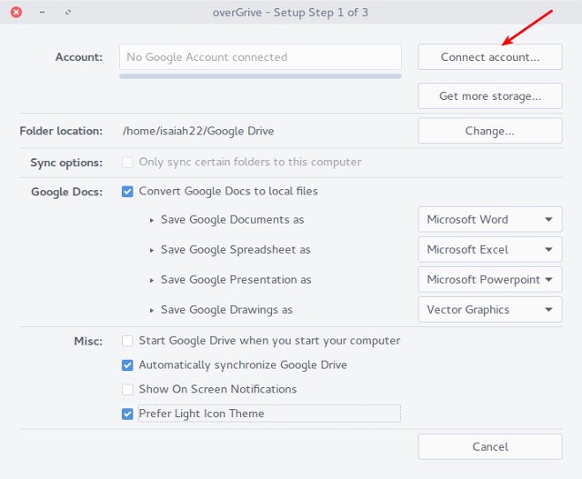Click the maximize arrows icon in titlebar

click(x=68, y=13)
